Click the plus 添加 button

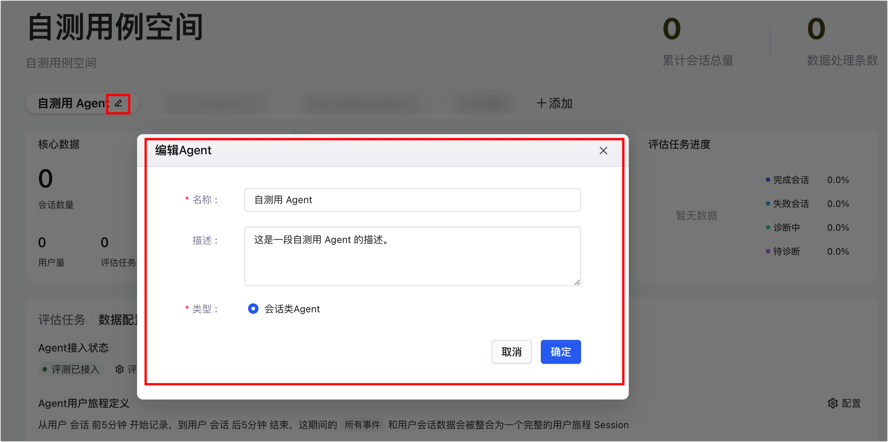[x=554, y=103]
